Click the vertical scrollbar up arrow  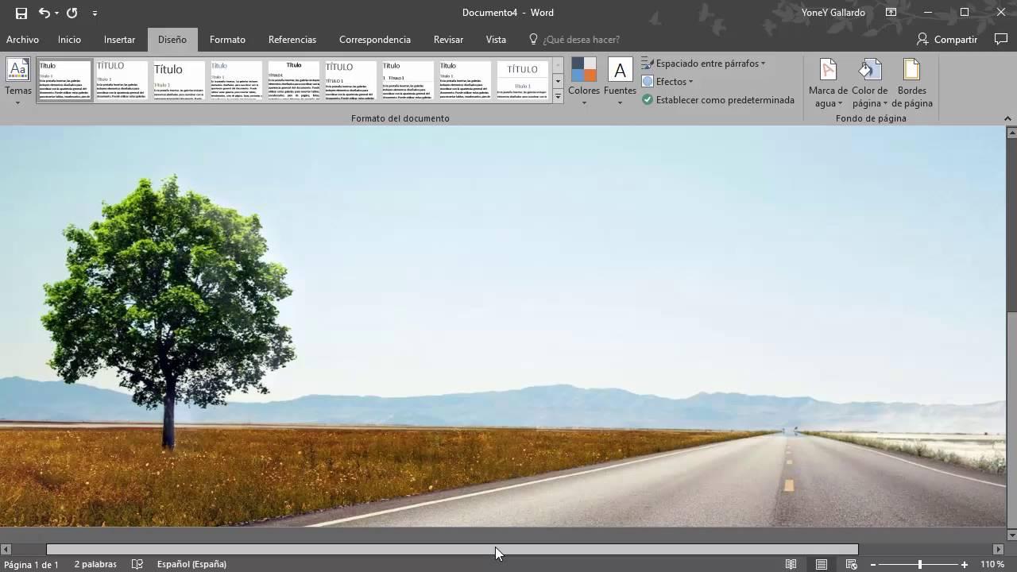(1011, 131)
